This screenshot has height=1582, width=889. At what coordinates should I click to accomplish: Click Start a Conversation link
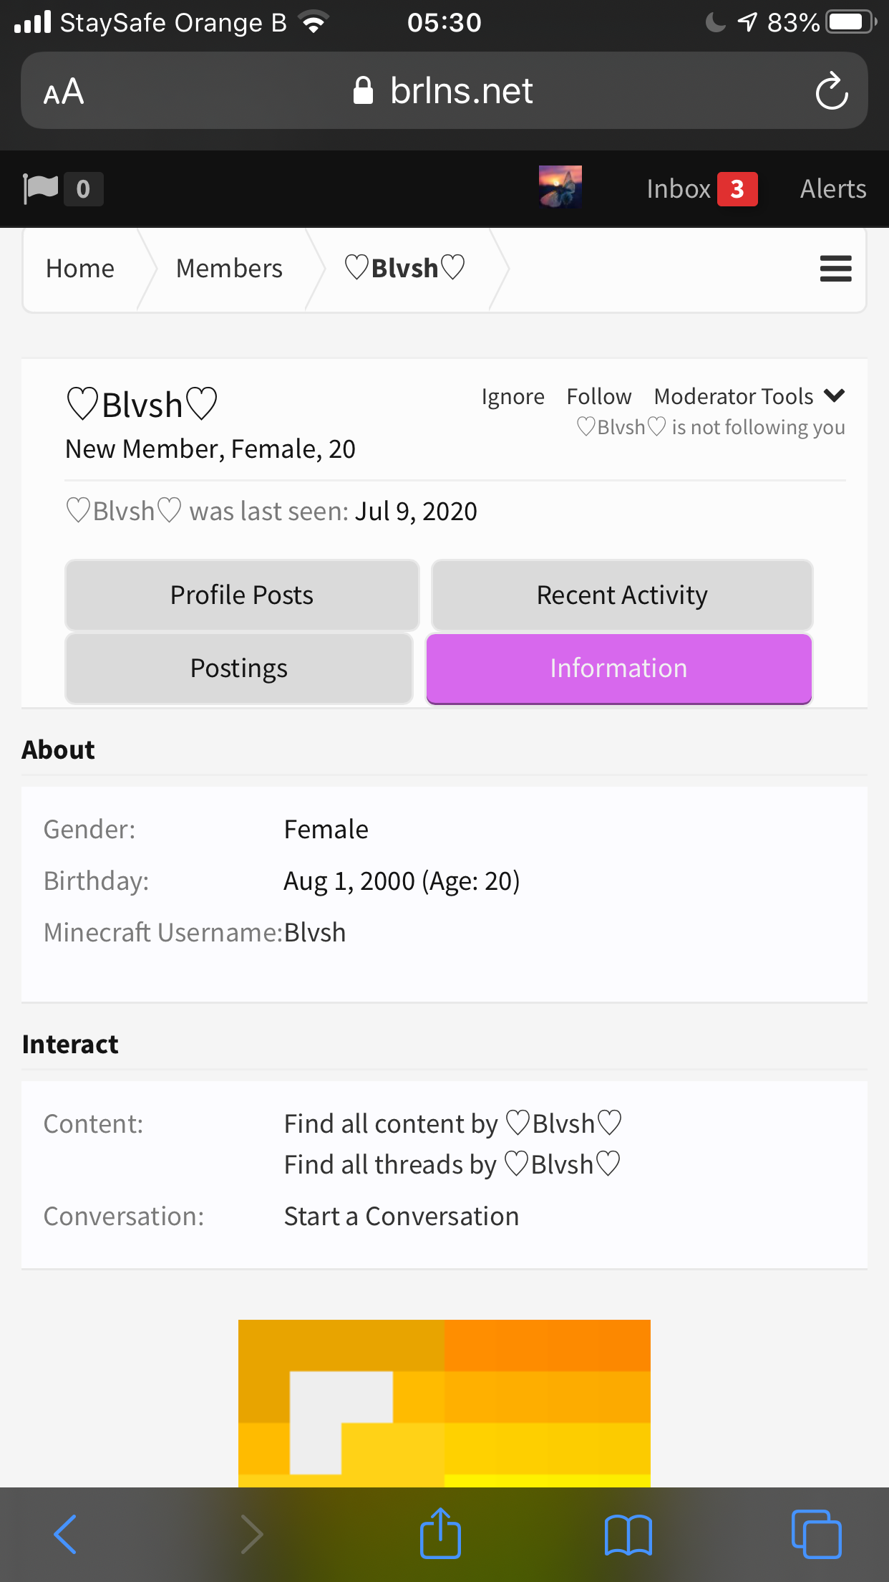click(401, 1217)
